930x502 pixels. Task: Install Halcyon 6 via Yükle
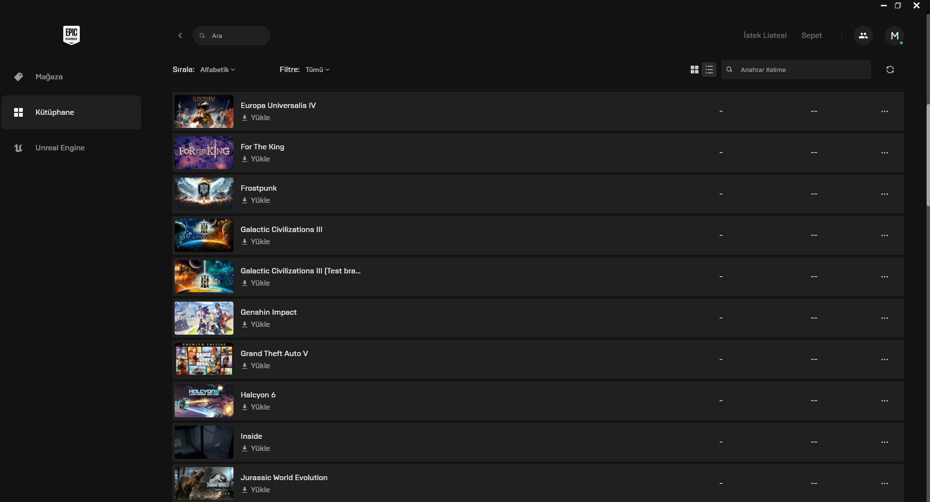(256, 407)
